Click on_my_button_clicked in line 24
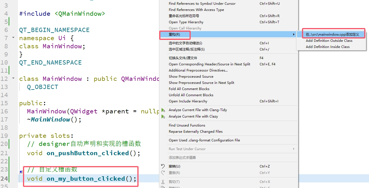369x188 pixels. pyautogui.click(x=86, y=179)
